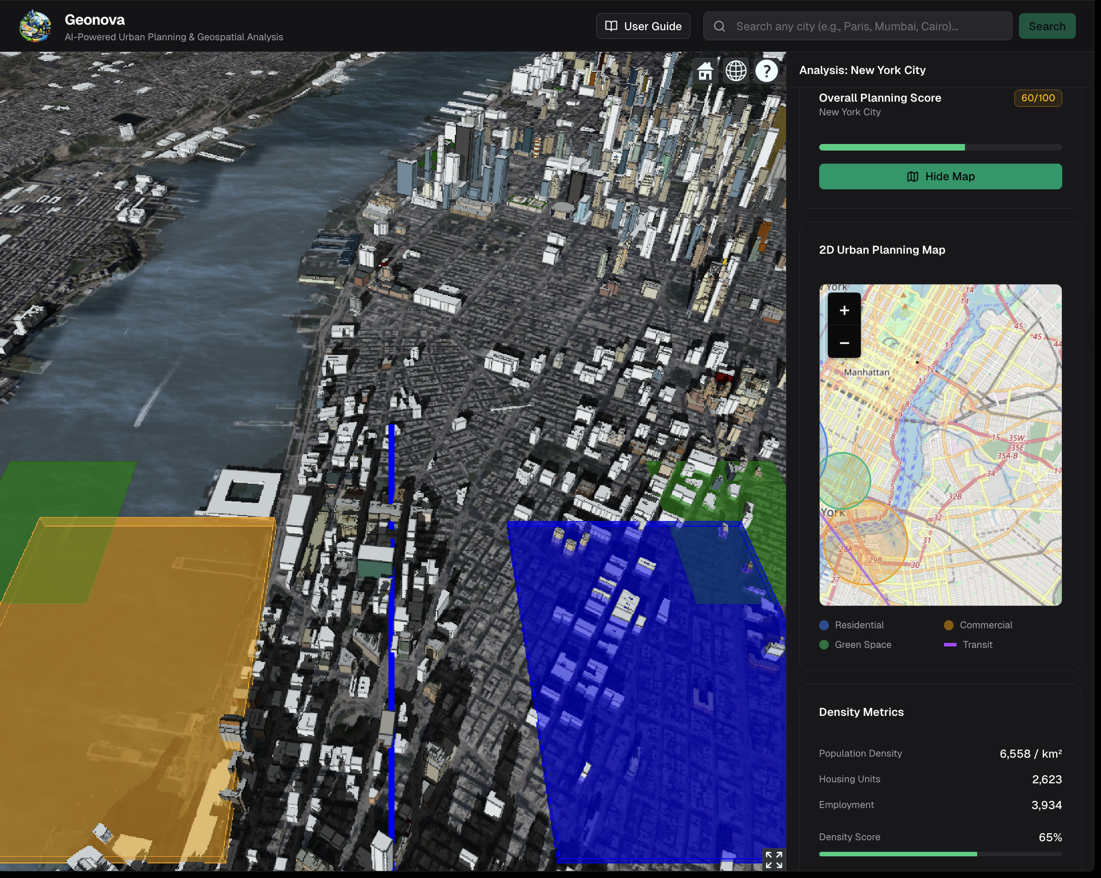Click the 60/100 score badge
This screenshot has width=1101, height=878.
click(x=1037, y=98)
